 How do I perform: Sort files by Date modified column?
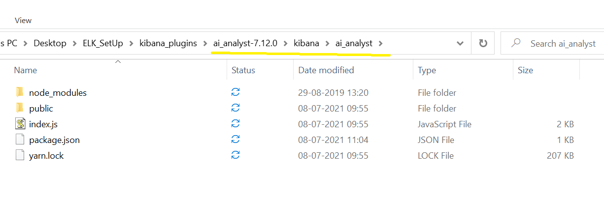(326, 70)
